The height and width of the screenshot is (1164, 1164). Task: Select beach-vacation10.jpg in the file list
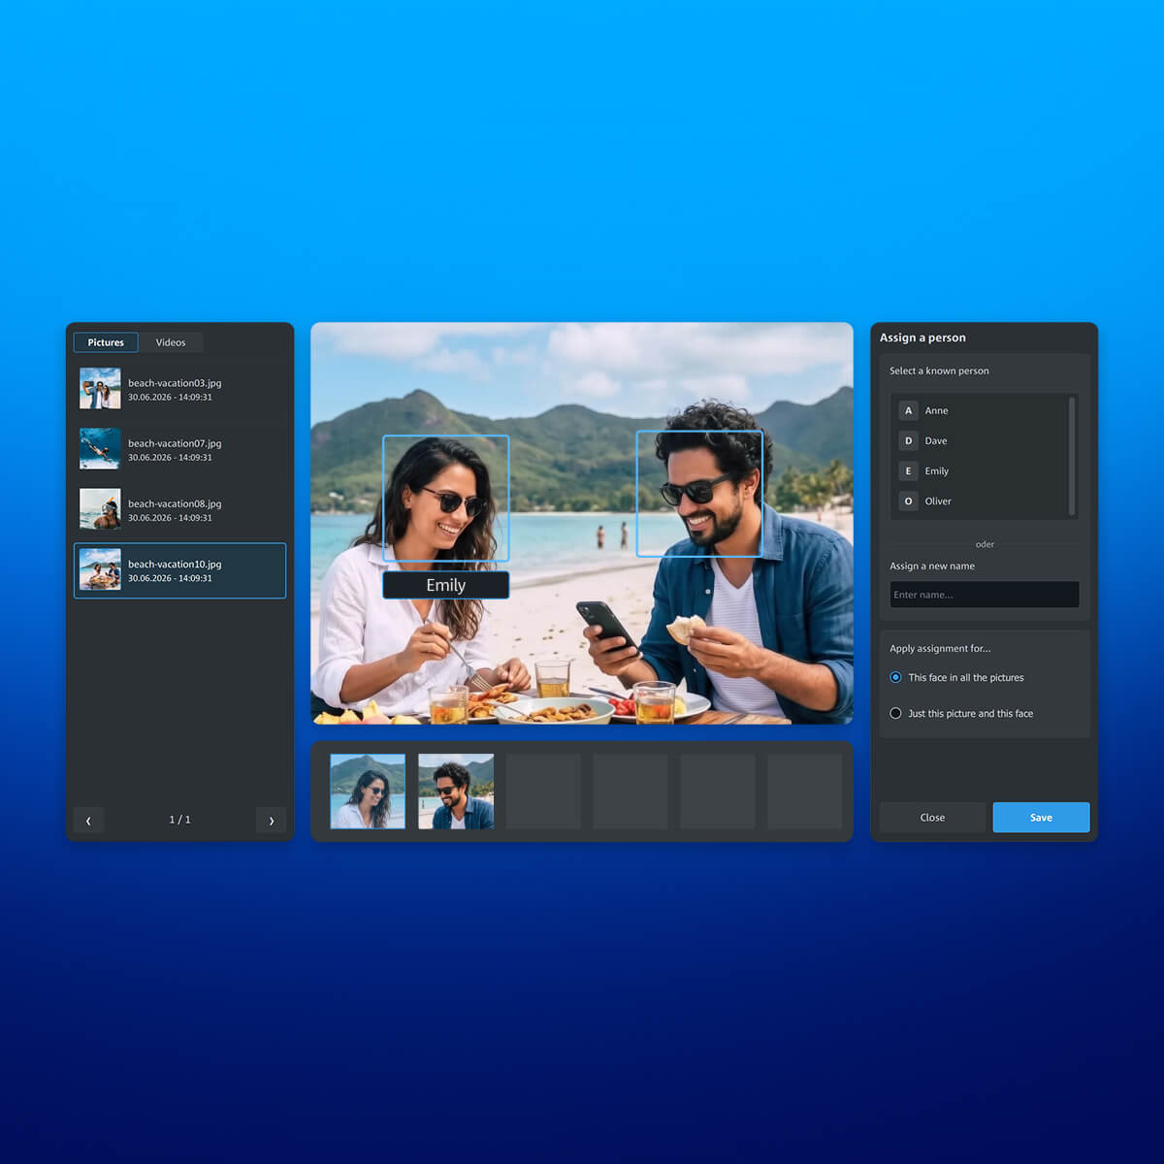[x=179, y=570]
